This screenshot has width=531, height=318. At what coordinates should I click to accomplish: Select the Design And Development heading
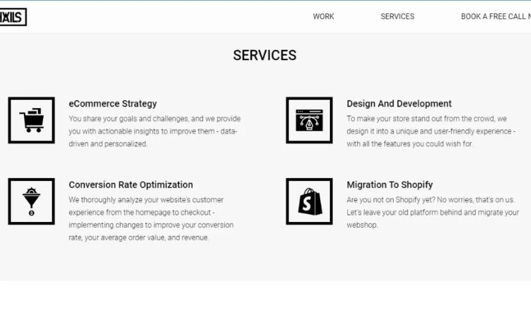[x=399, y=103]
